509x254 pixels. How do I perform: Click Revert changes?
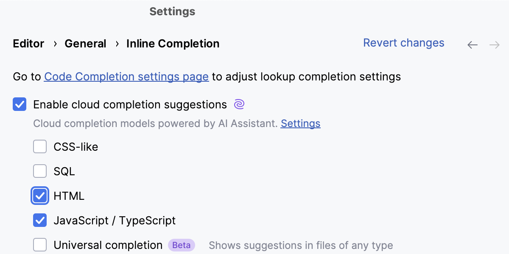[x=403, y=43]
